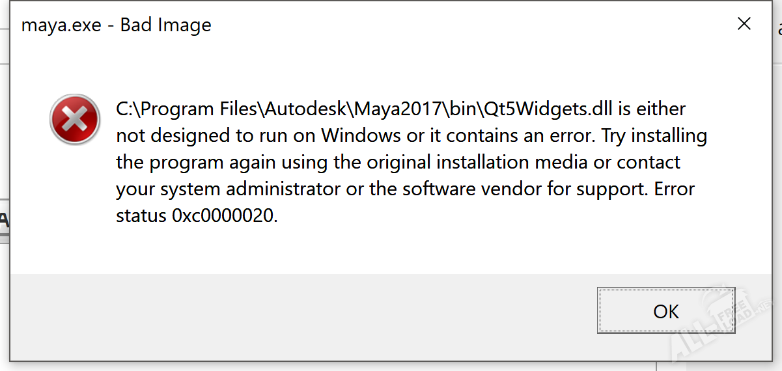Click the error status code 0xc0000020
The width and height of the screenshot is (782, 371).
tap(225, 215)
